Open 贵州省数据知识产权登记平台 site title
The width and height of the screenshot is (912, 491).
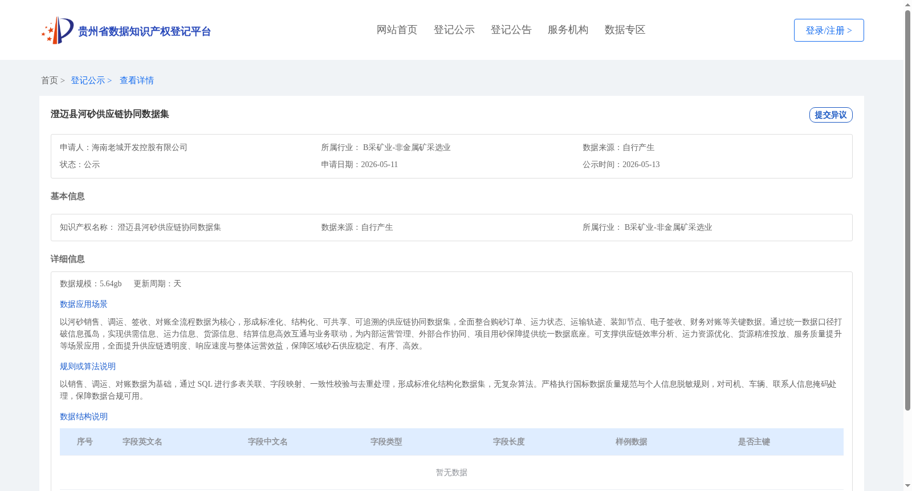click(144, 31)
